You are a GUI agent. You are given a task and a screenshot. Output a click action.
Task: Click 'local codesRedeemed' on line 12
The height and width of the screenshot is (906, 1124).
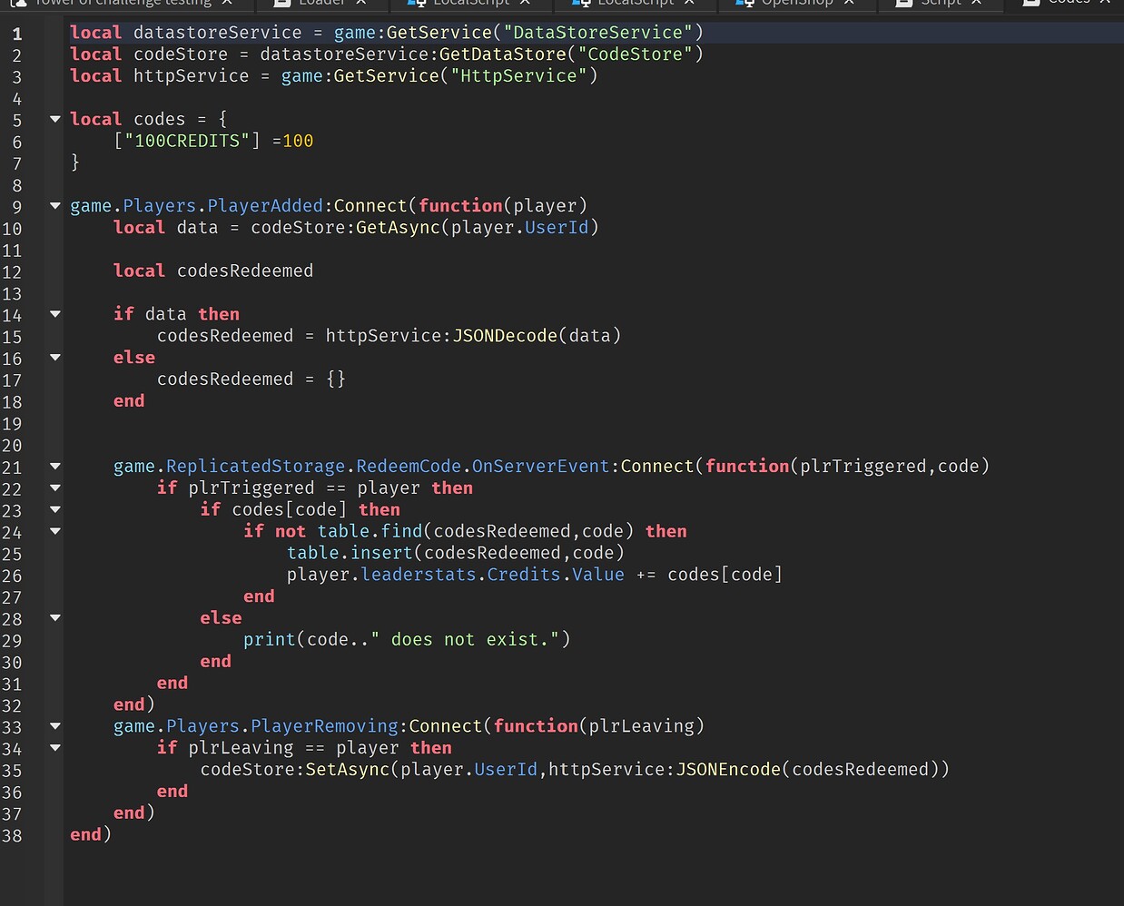coord(213,271)
